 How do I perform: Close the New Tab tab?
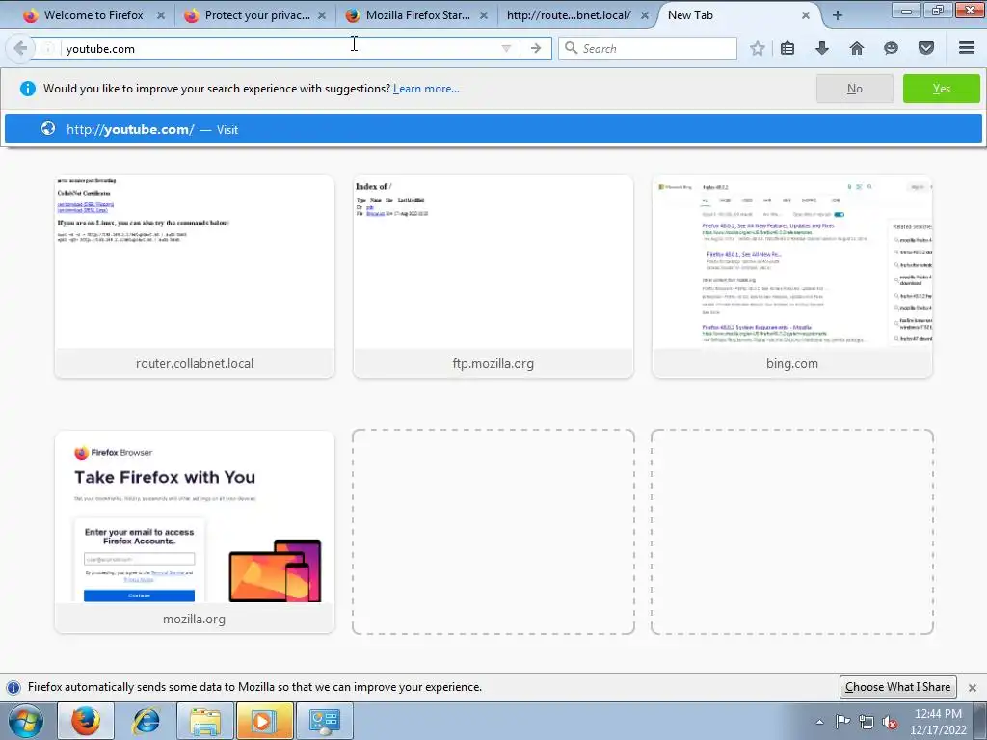(806, 15)
